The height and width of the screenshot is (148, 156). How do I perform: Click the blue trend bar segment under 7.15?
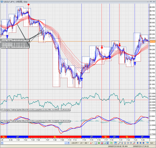91,137
